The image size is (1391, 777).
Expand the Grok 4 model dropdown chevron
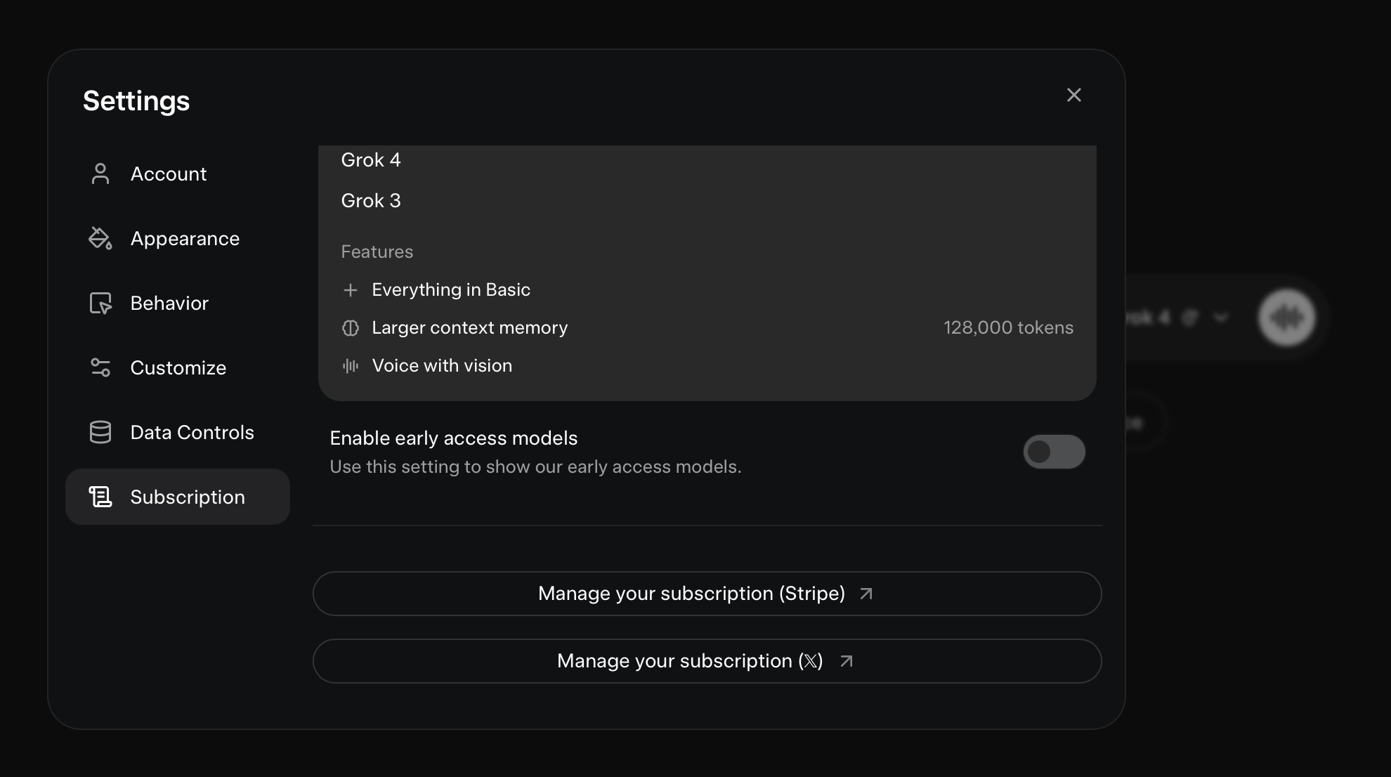tap(1221, 318)
